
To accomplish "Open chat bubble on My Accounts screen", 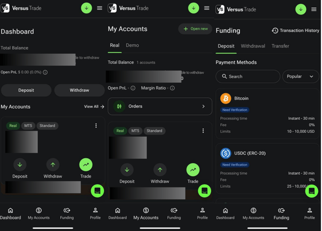I will click(204, 191).
